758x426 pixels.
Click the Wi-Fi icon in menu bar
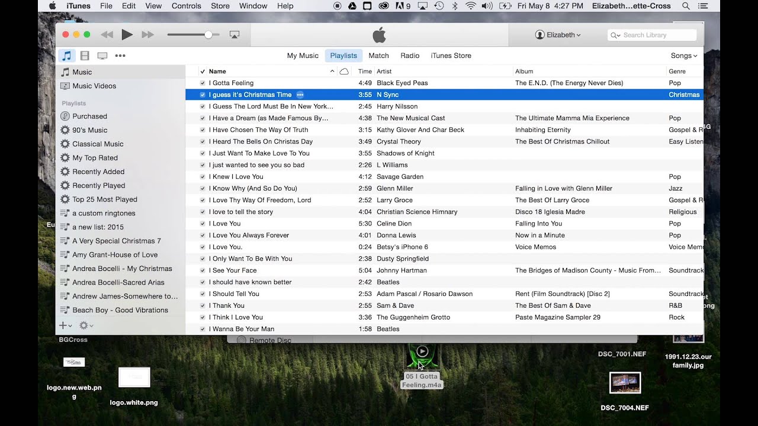tap(471, 6)
